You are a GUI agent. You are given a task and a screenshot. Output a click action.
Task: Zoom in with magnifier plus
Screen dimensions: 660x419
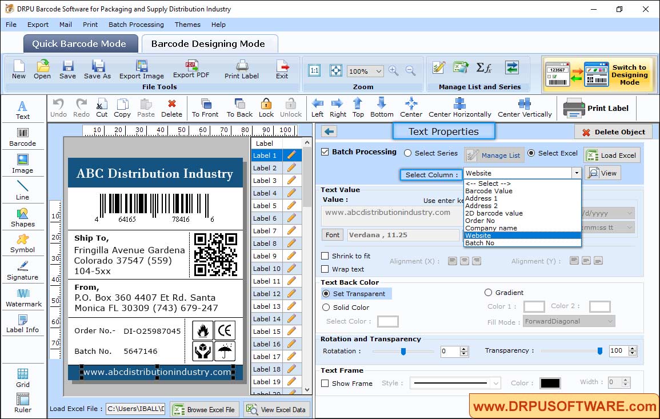click(394, 70)
